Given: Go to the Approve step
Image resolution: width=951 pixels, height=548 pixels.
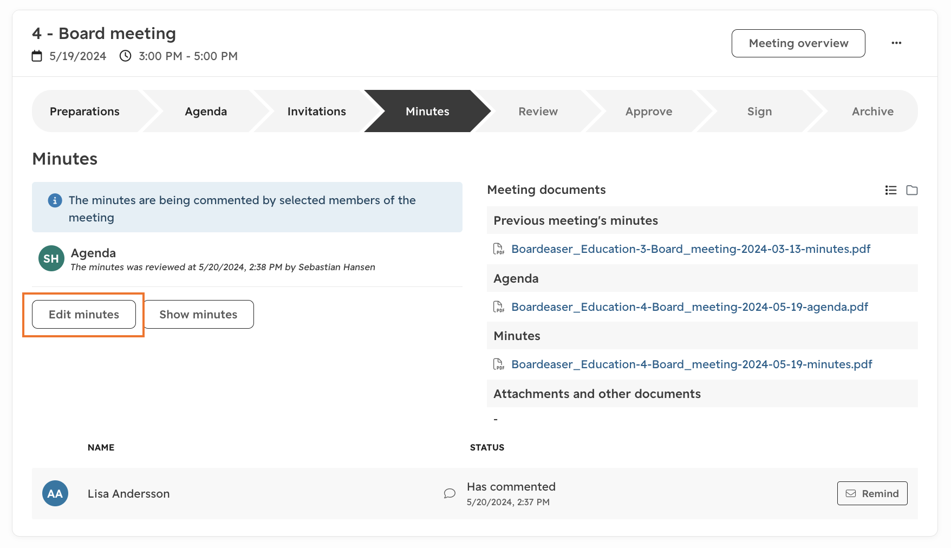Looking at the screenshot, I should [649, 111].
